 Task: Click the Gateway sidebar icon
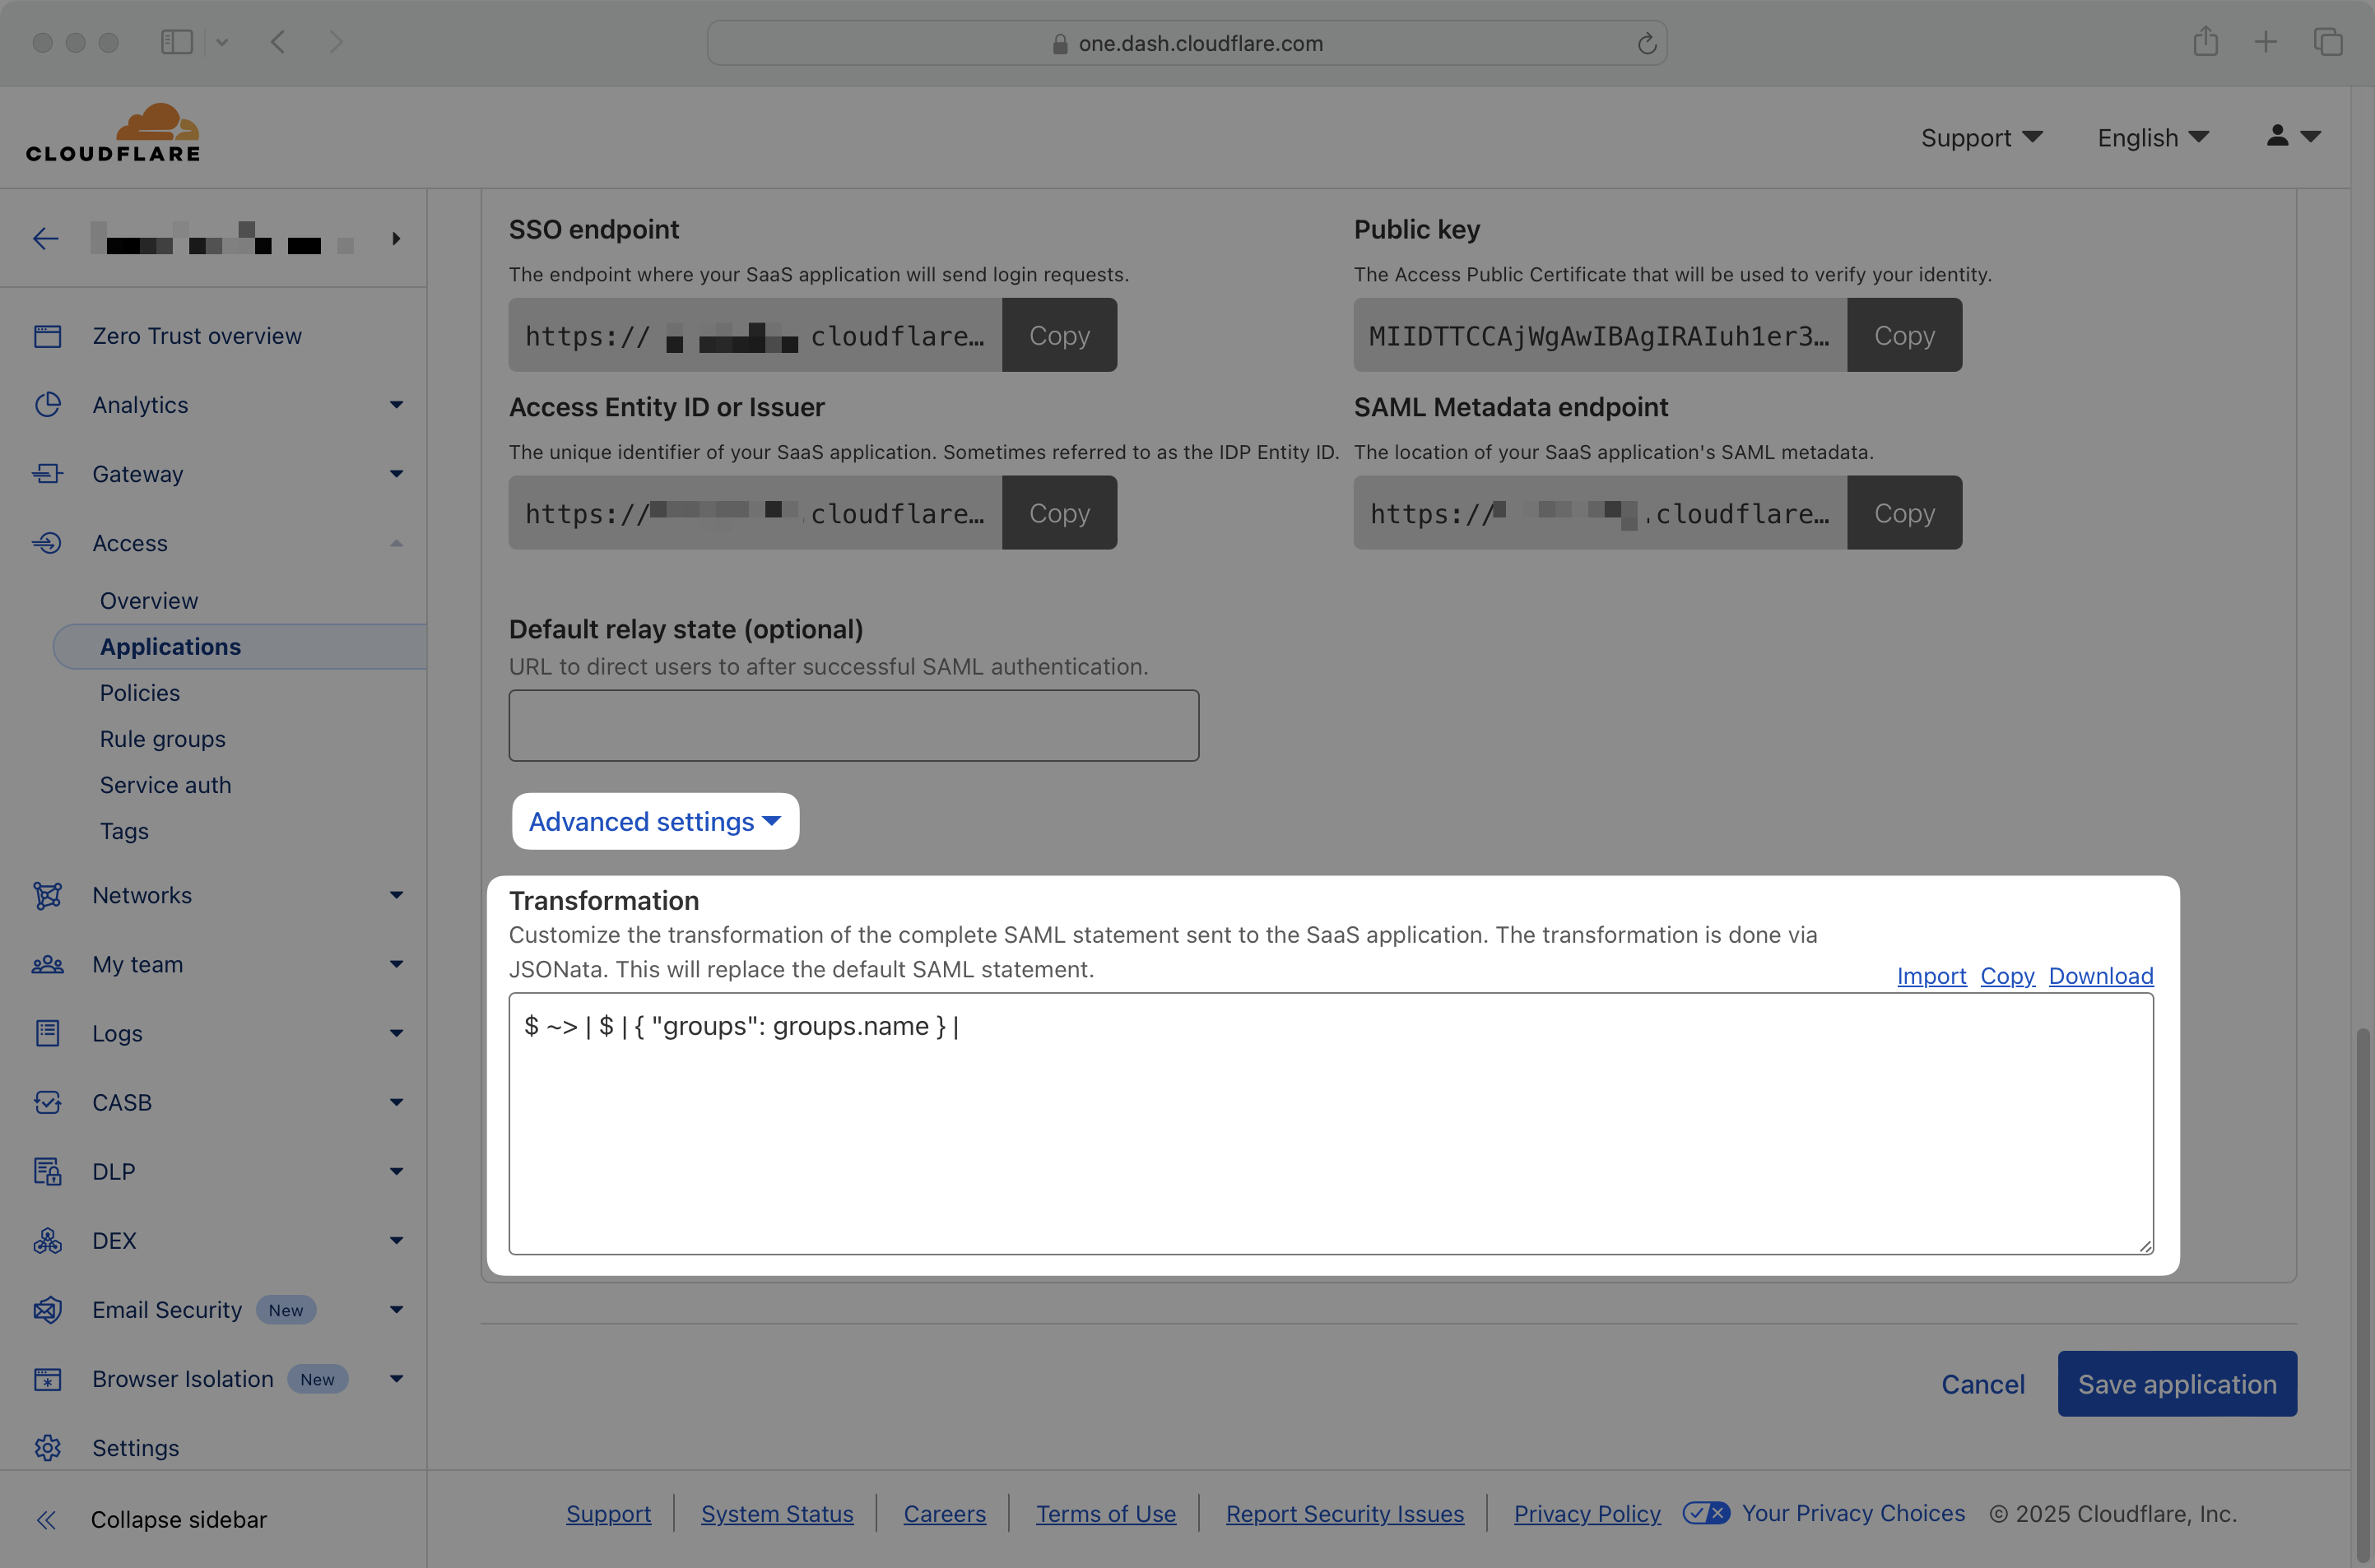coord(48,473)
